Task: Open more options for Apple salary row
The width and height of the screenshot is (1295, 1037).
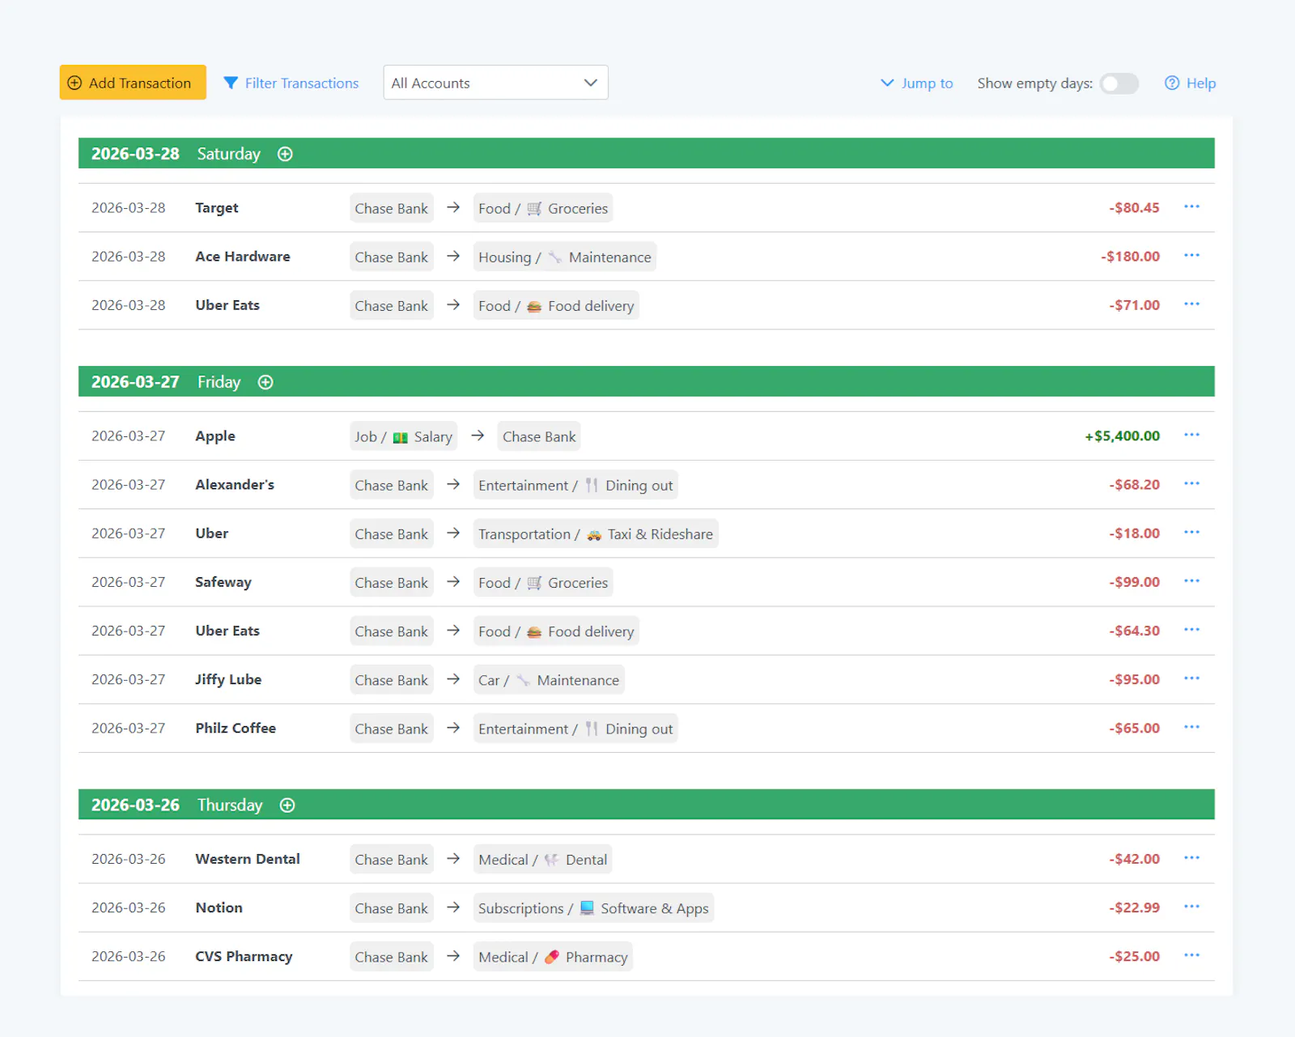Action: point(1191,436)
